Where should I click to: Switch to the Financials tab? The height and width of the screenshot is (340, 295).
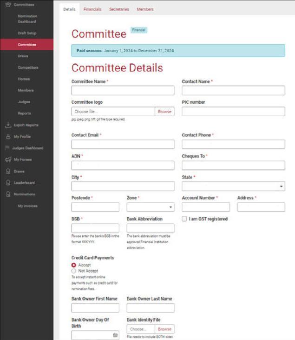pyautogui.click(x=92, y=9)
